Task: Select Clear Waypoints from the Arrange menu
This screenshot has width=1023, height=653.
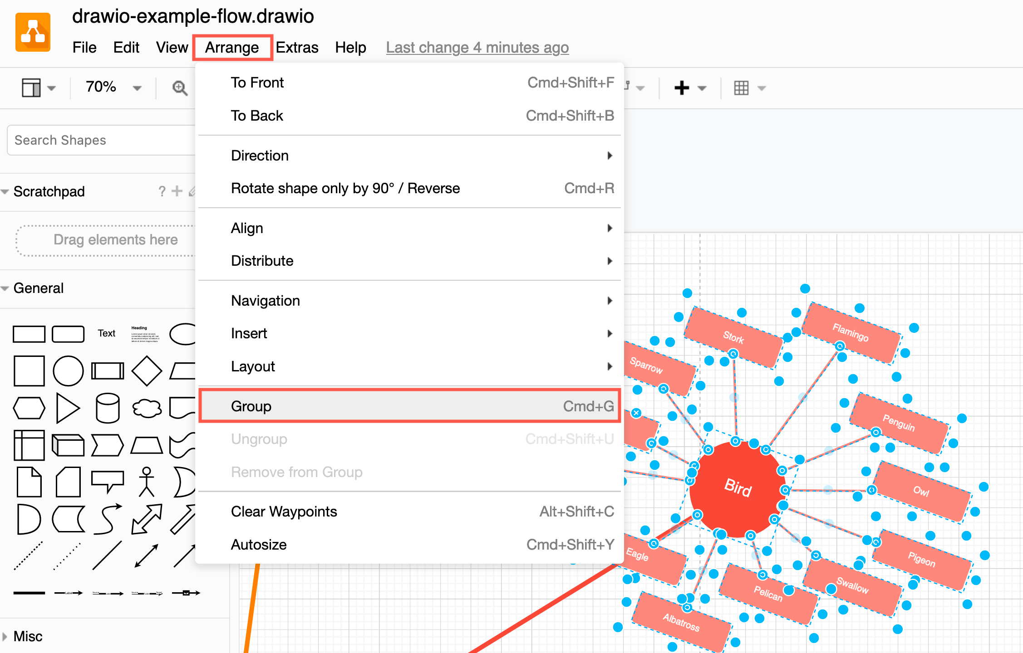Action: coord(284,512)
